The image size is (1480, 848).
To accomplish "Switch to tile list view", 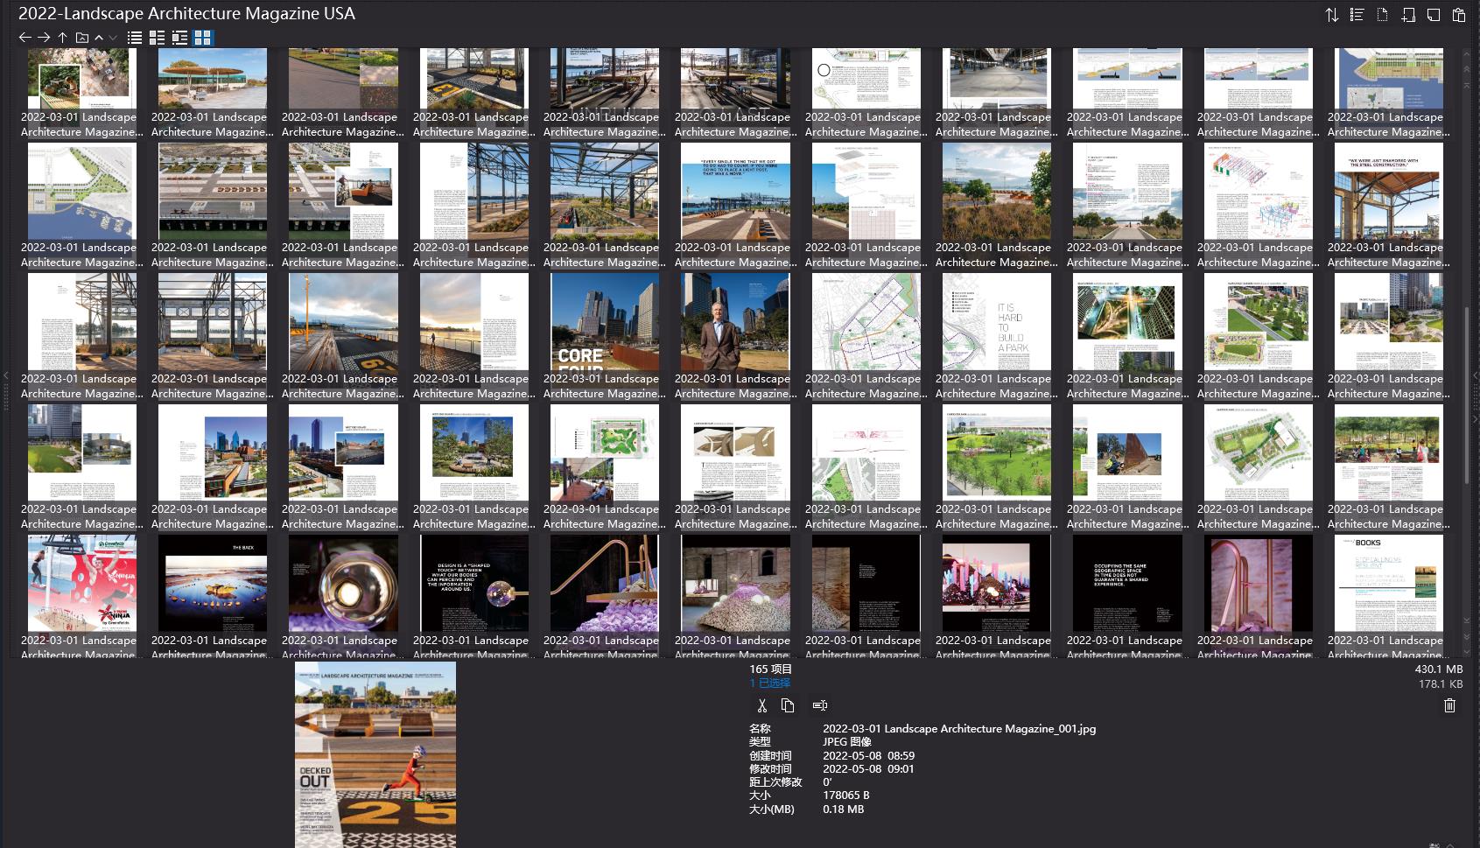I will point(179,38).
